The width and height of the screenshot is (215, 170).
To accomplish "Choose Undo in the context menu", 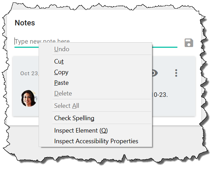I will 62,49.
